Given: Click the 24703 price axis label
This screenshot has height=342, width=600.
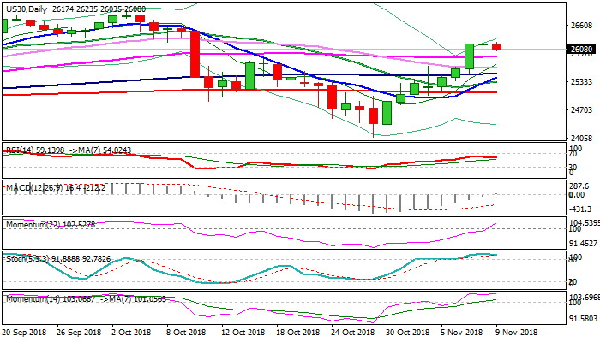Looking at the screenshot, I should point(581,110).
